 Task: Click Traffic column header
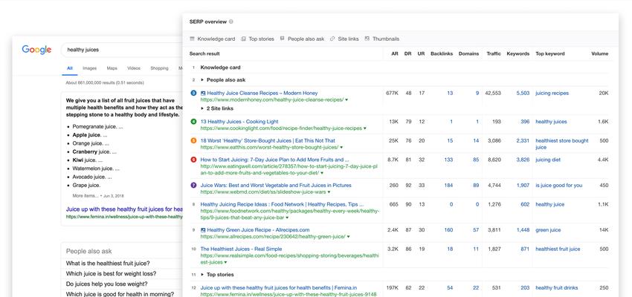[x=494, y=53]
